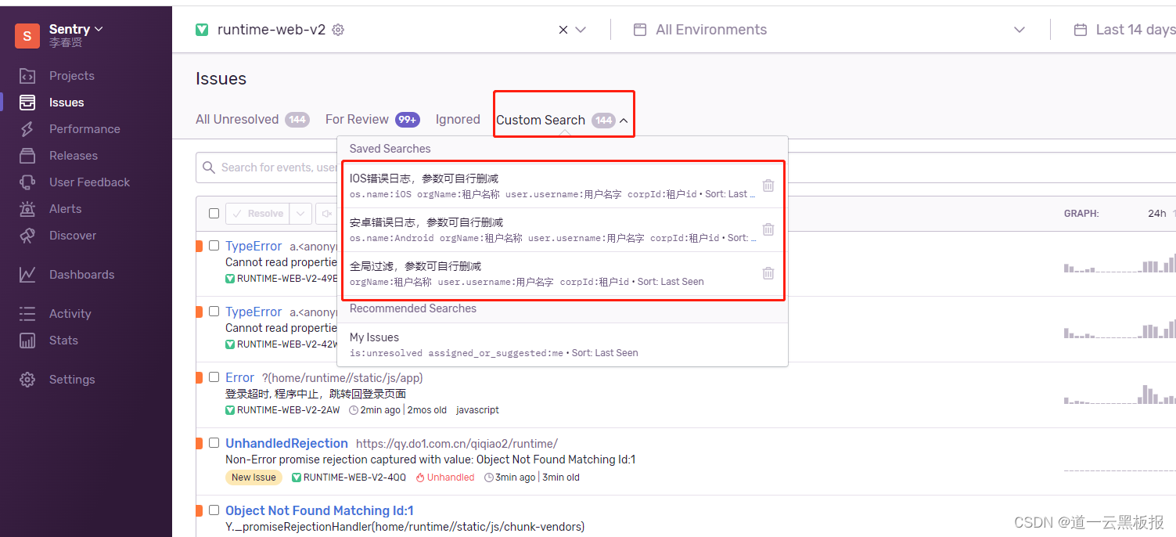Click Releases label in sidebar
Image resolution: width=1176 pixels, height=537 pixels.
point(74,156)
